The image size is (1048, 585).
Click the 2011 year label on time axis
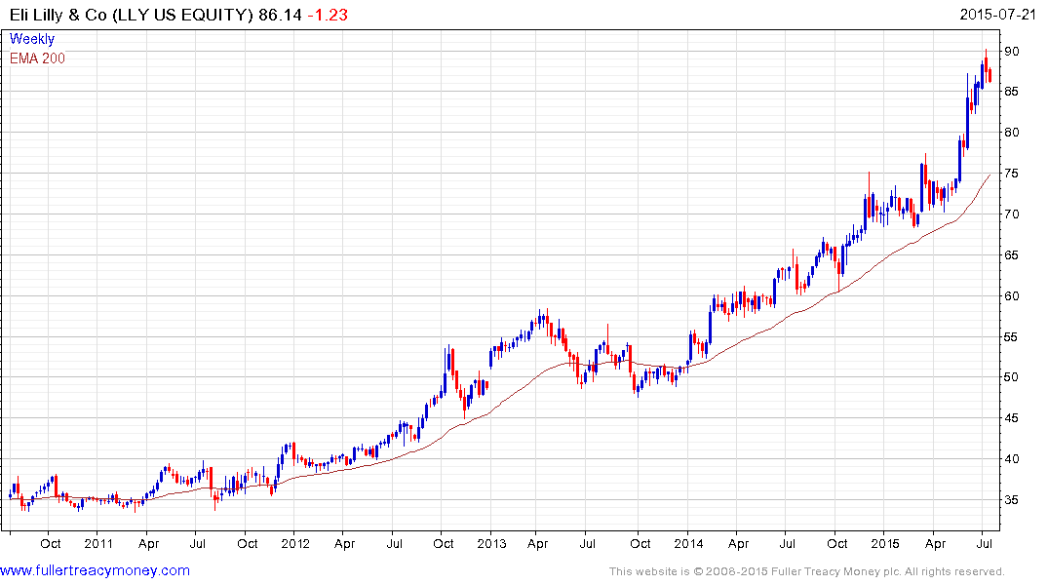pos(98,543)
